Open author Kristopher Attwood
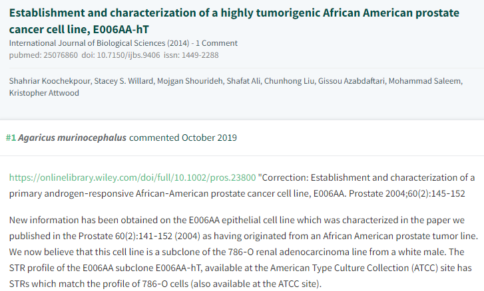The image size is (484, 291). coord(44,93)
